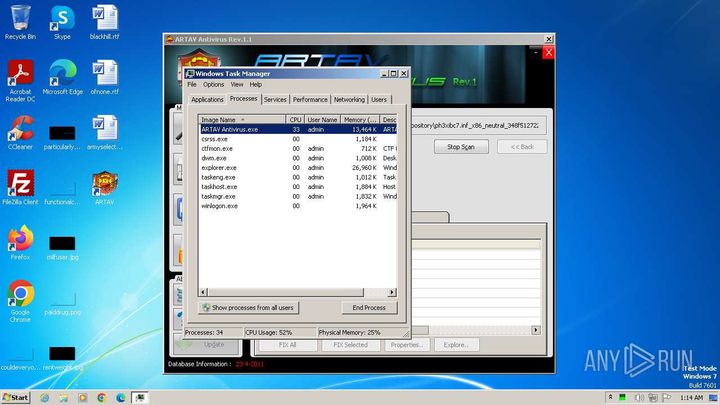Click the taskbar clock showing 1:14 AM
This screenshot has height=405, width=720.
pyautogui.click(x=691, y=398)
